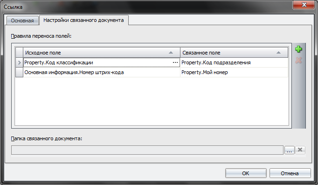
Task: Click the Отмена button
Action: (x=290, y=173)
